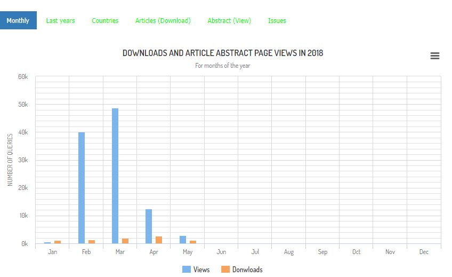Click the January Donwloads orange bar

58,242
